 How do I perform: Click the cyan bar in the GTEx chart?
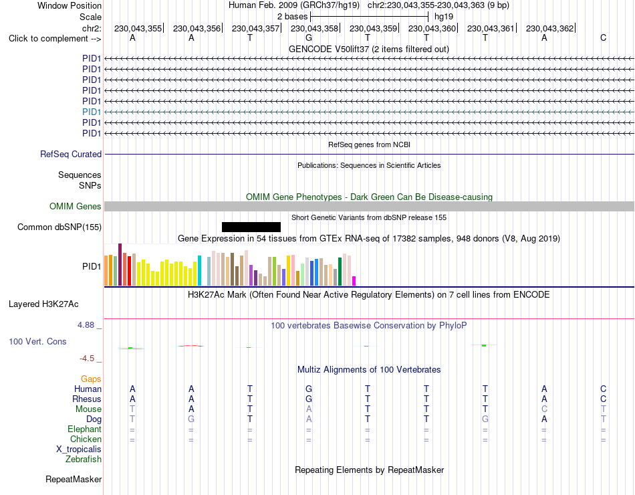click(199, 270)
